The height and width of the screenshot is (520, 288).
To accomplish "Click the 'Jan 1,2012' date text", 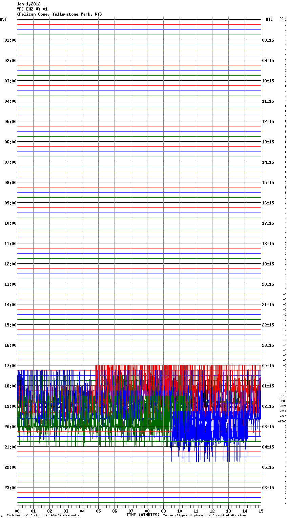I will tap(29, 4).
